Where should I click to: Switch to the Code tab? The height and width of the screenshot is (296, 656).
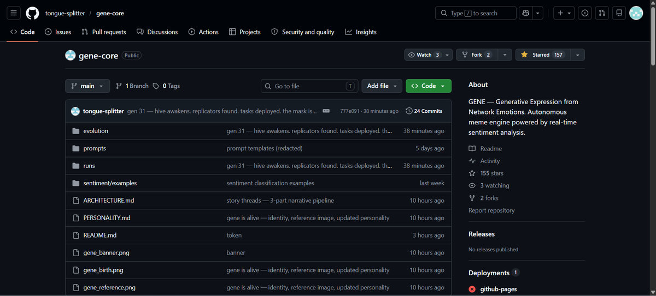(x=22, y=32)
